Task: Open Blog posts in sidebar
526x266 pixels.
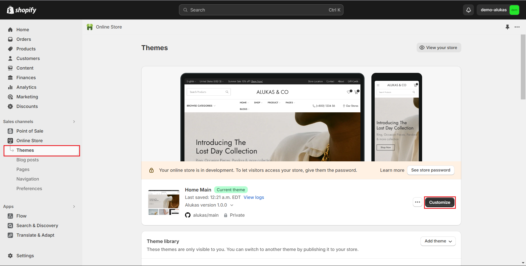Action: pyautogui.click(x=27, y=160)
